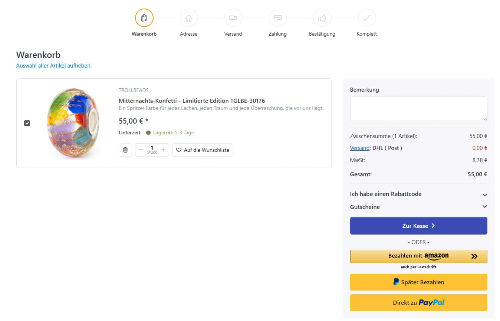Viewport: 500px width, 321px height.
Task: Click 'Direkt zu PayPal' button
Action: point(418,302)
